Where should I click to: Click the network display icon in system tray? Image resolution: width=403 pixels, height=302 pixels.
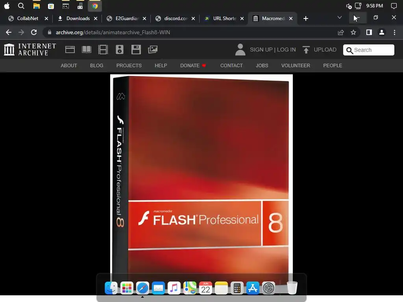(x=358, y=6)
